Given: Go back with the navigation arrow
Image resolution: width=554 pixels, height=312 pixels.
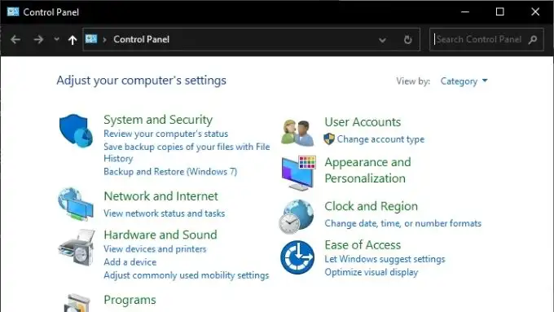Looking at the screenshot, I should click(x=15, y=40).
